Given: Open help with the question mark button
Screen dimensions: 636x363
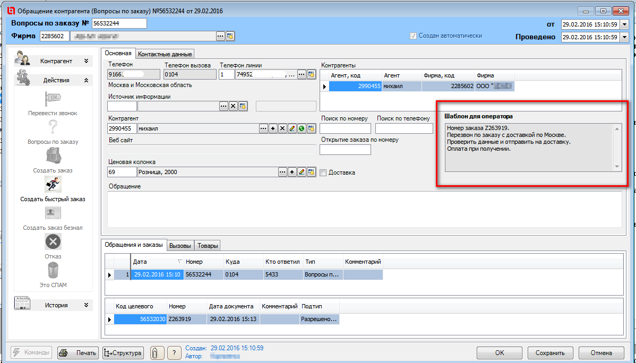Looking at the screenshot, I should pyautogui.click(x=174, y=352).
